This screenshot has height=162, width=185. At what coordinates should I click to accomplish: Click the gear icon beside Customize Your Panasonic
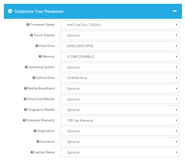point(10,11)
